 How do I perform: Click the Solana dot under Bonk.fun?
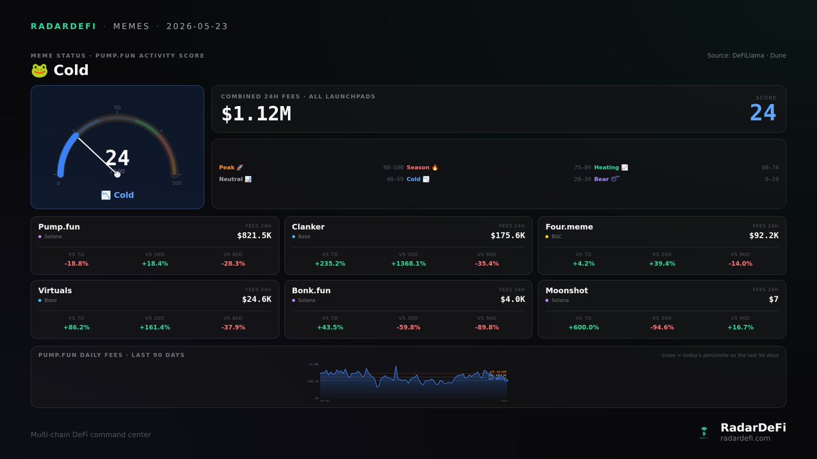tap(293, 300)
